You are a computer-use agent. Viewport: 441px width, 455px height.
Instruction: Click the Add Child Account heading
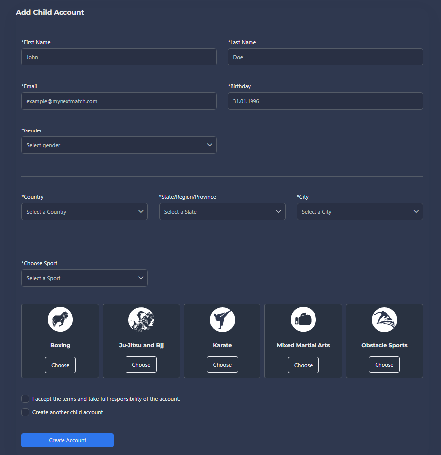[x=50, y=12]
